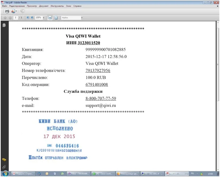The image size is (220, 177).
Task: Switch to the 1c - 192.168.1.4 taskbar window
Action: click(x=152, y=174)
